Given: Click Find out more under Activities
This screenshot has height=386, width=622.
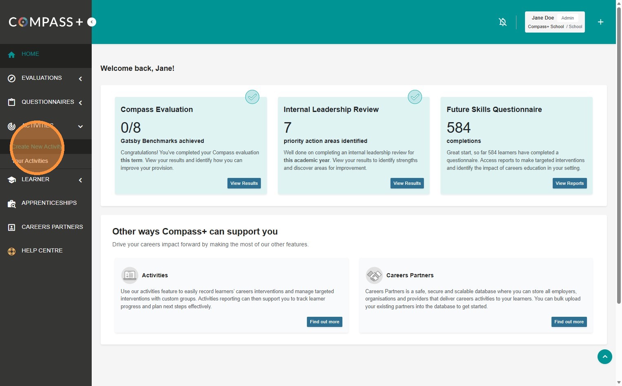Looking at the screenshot, I should pyautogui.click(x=324, y=322).
